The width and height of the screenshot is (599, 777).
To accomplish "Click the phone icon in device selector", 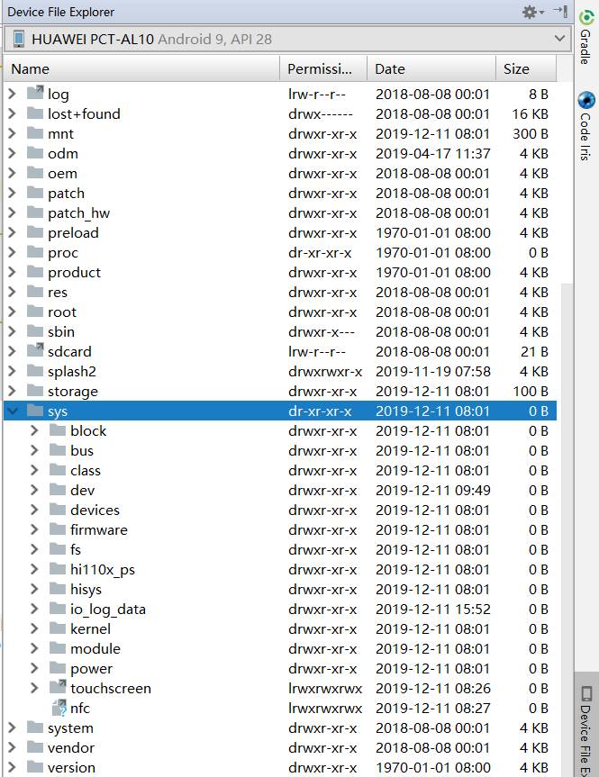I will tap(19, 39).
